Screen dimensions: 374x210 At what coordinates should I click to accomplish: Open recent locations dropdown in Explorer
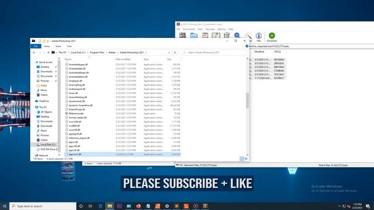(44, 52)
